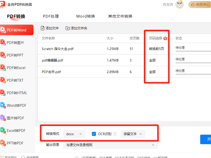Open the PDF处理 tab

(x=51, y=16)
